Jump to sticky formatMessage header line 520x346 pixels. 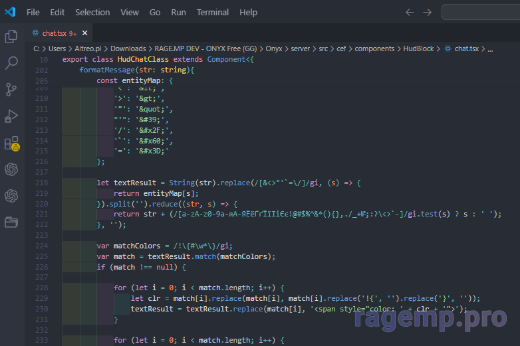(x=136, y=70)
